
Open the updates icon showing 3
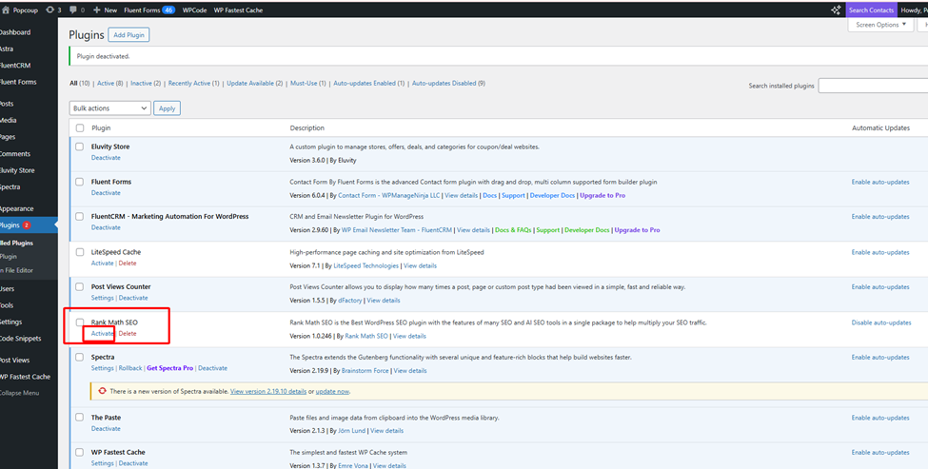pos(50,10)
